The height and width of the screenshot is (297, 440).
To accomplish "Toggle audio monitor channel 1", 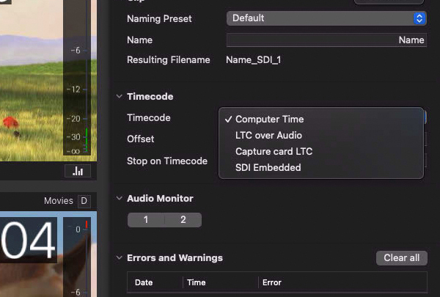I will tap(146, 220).
